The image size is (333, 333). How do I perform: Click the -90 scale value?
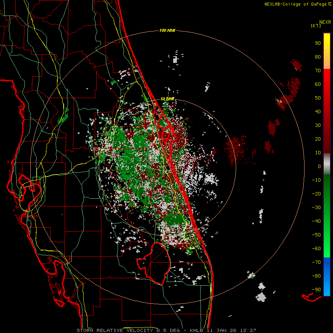(x=316, y=290)
